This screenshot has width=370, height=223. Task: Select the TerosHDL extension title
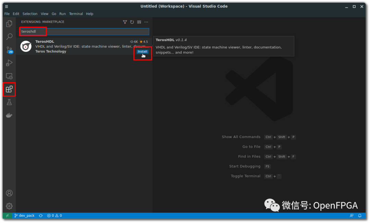tap(45, 41)
